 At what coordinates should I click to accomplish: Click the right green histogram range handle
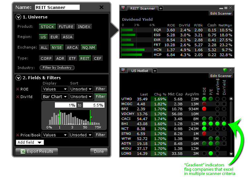coord(91,117)
